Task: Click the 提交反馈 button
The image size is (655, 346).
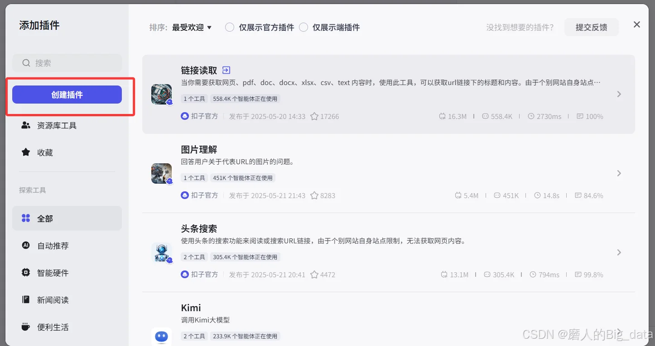Action: pos(591,27)
